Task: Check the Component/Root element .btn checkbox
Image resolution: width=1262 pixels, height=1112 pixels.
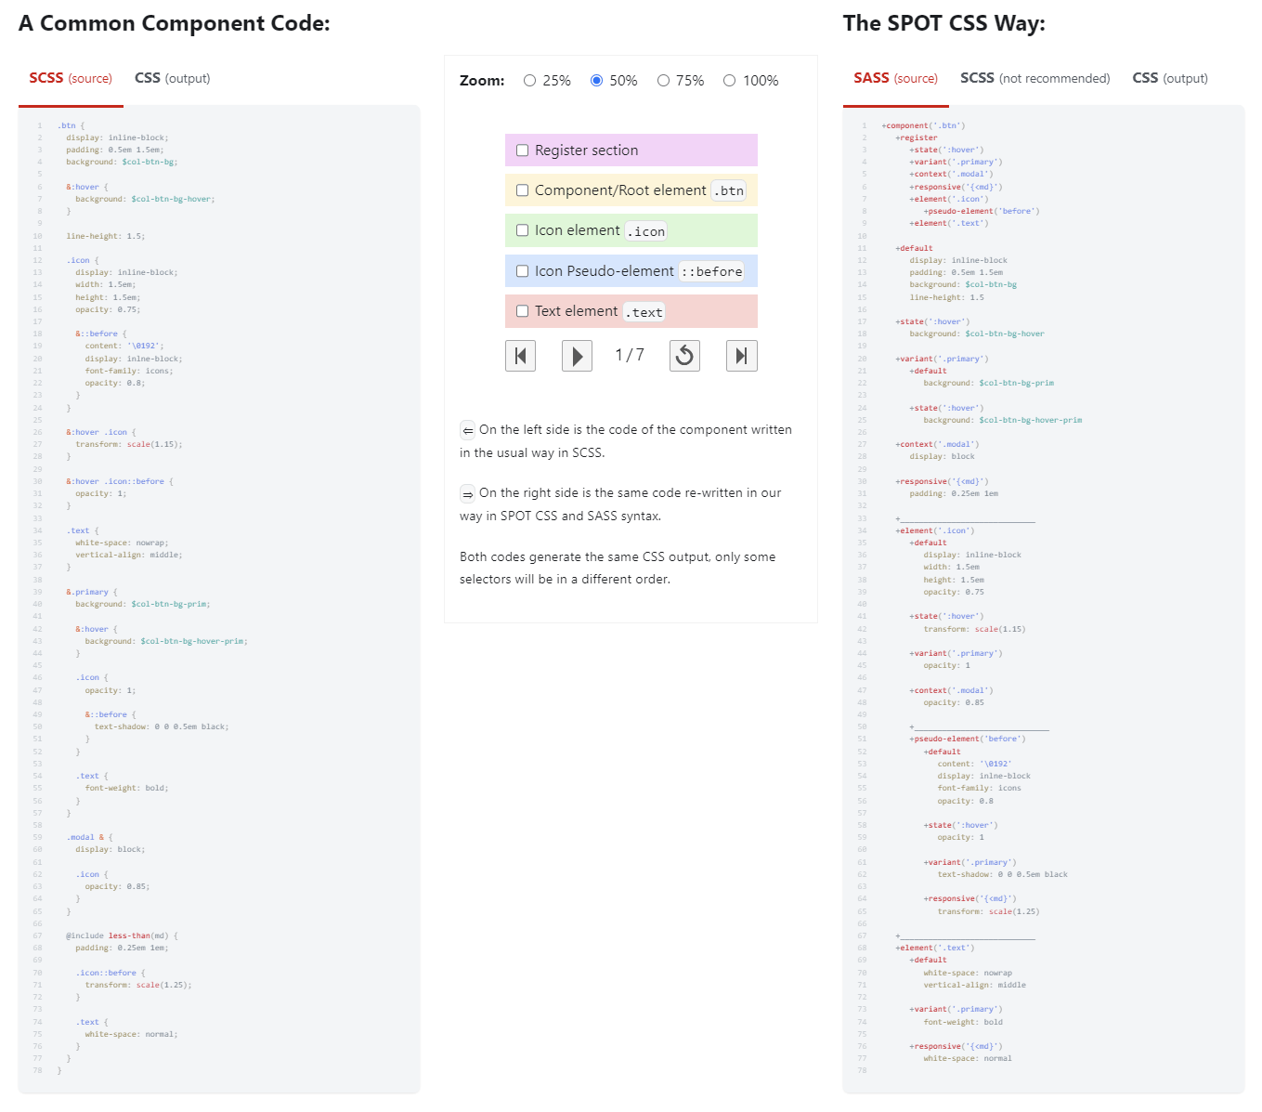Action: (x=523, y=190)
